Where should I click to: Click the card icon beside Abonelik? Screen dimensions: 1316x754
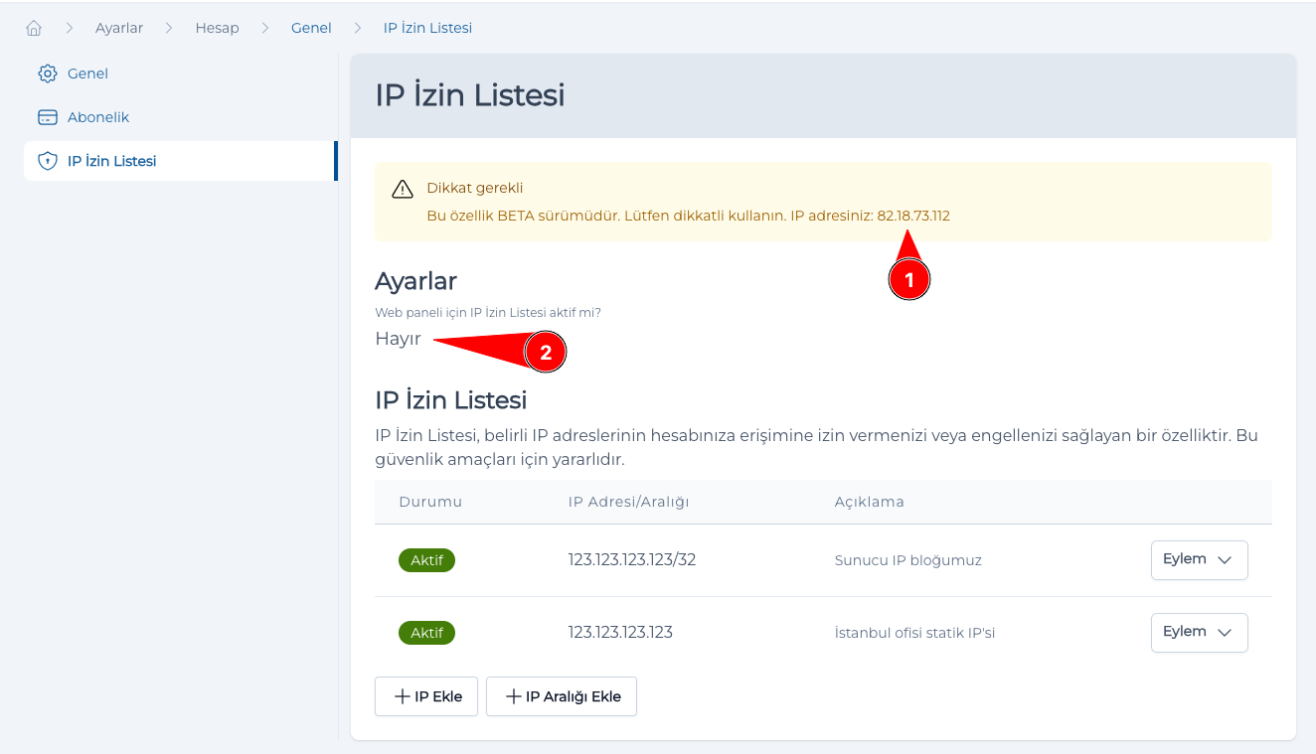[x=46, y=116]
